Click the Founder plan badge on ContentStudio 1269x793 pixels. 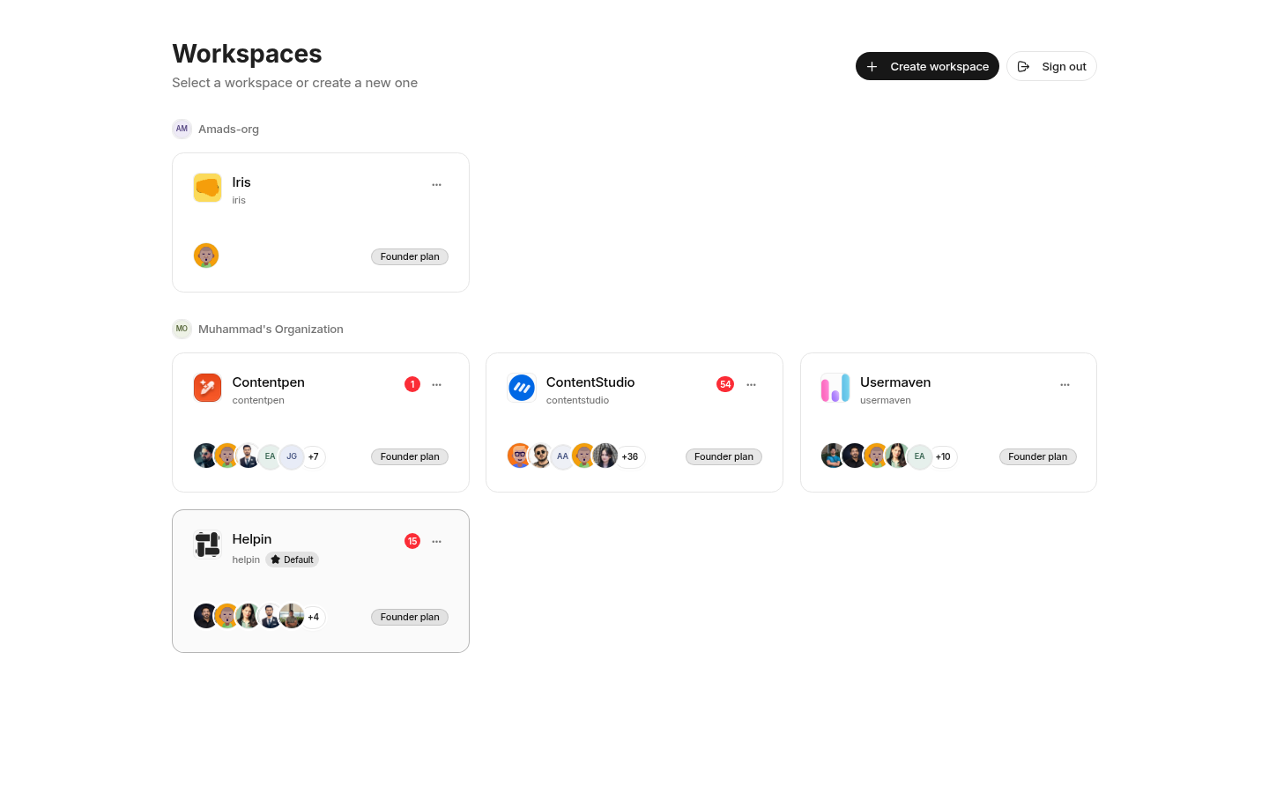pyautogui.click(x=724, y=456)
